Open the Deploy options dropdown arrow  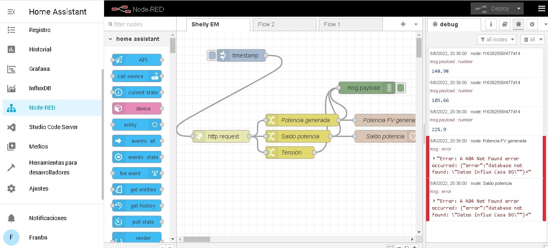[519, 8]
